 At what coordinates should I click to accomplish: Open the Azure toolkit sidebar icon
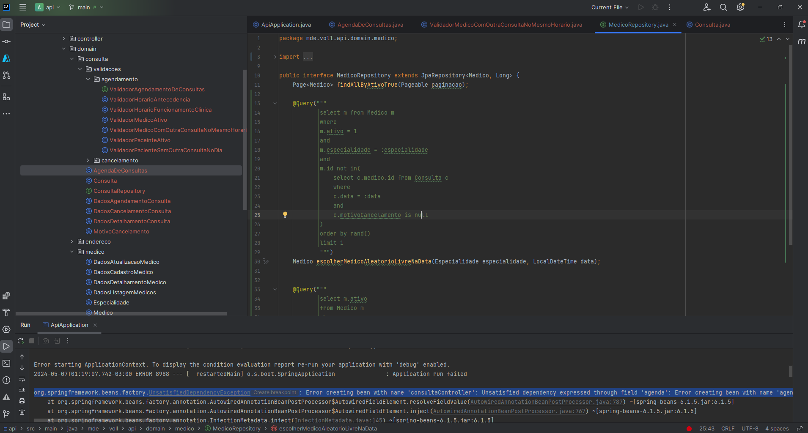pyautogui.click(x=6, y=58)
